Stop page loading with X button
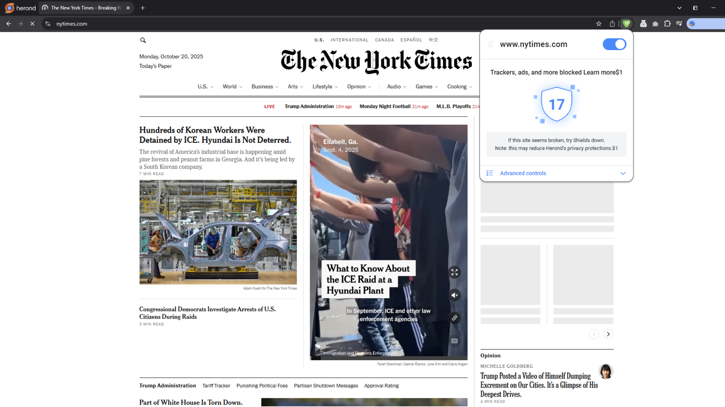This screenshot has height=407, width=725. [x=32, y=24]
